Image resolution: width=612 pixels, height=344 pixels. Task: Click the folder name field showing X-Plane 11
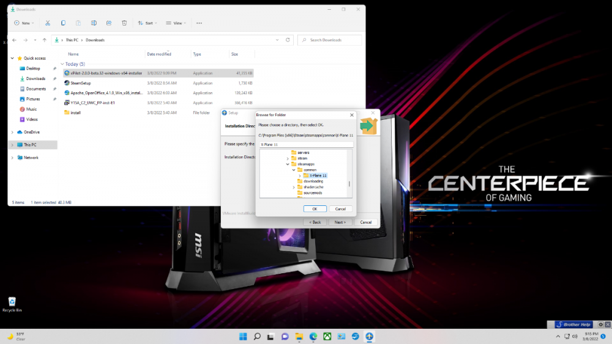307,145
